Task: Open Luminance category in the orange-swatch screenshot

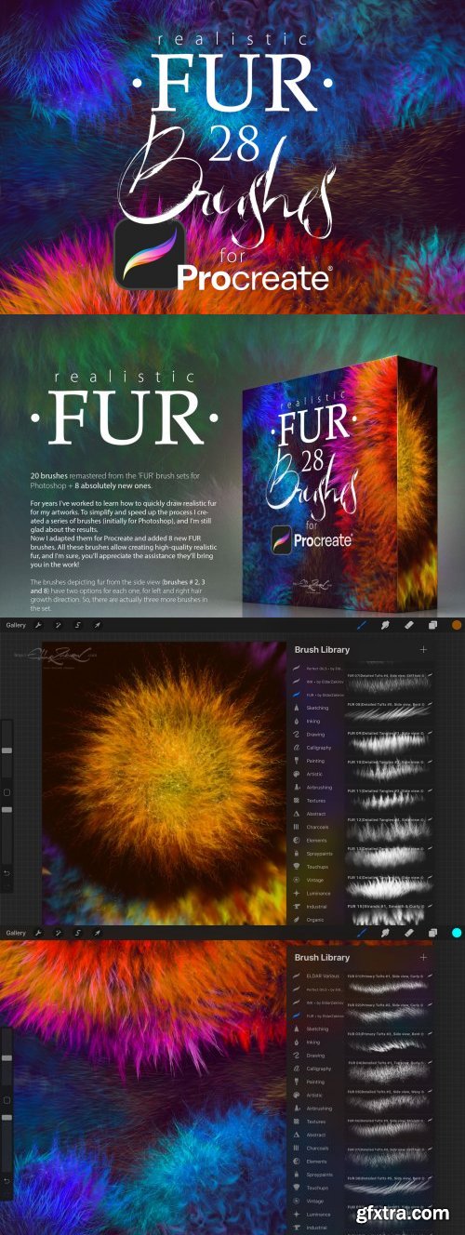Action: [312, 893]
